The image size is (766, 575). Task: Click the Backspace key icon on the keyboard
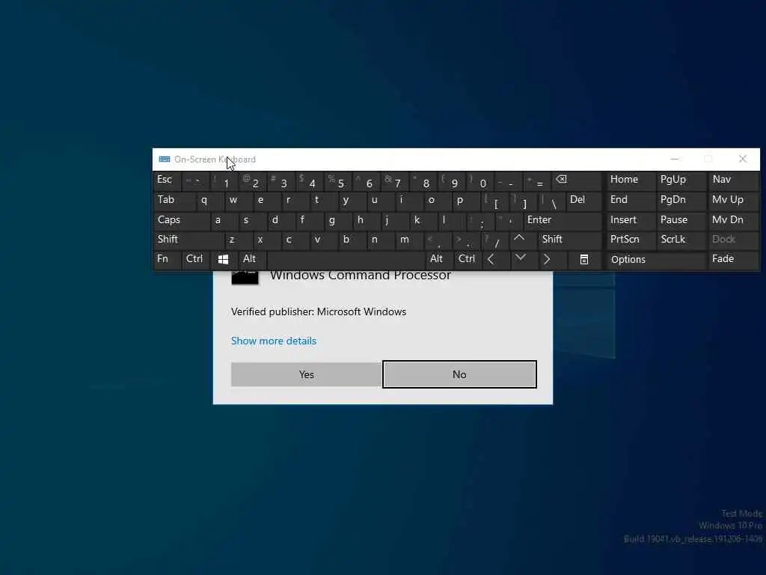(577, 181)
